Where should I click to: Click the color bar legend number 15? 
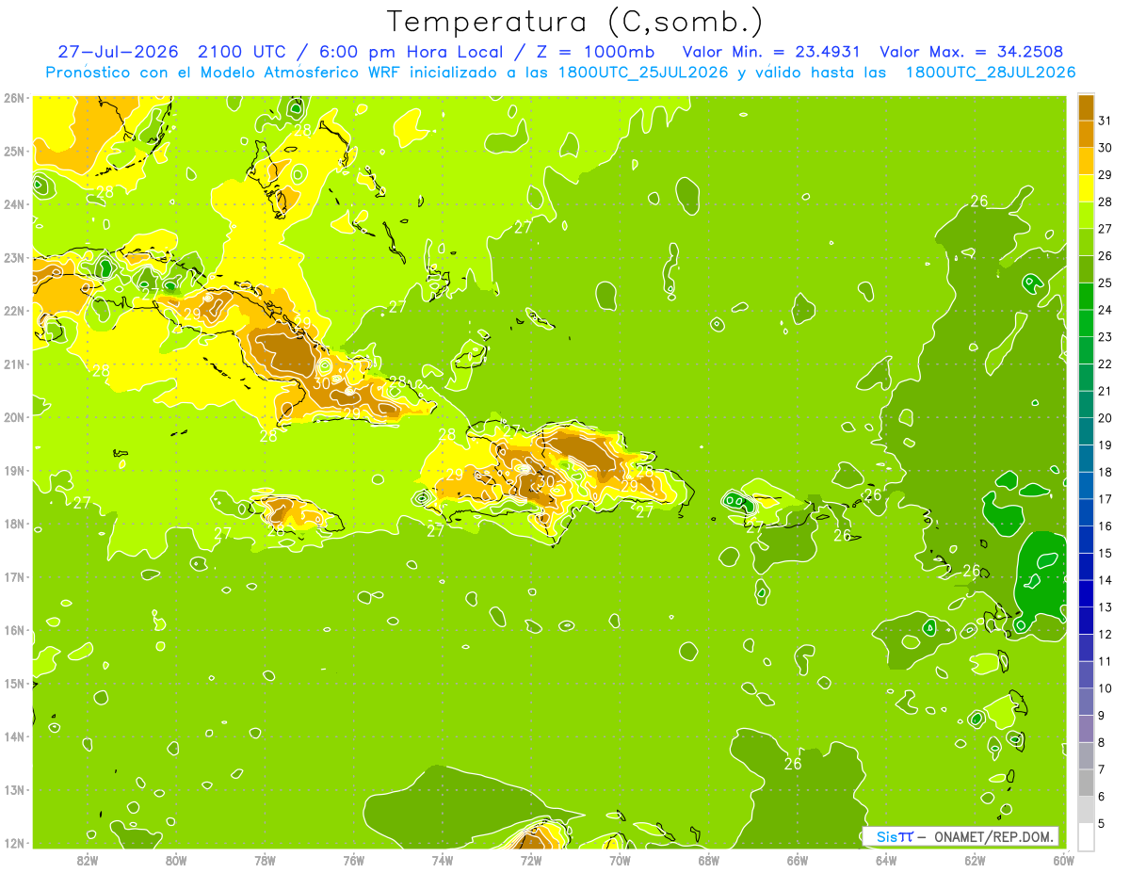coord(1105,553)
